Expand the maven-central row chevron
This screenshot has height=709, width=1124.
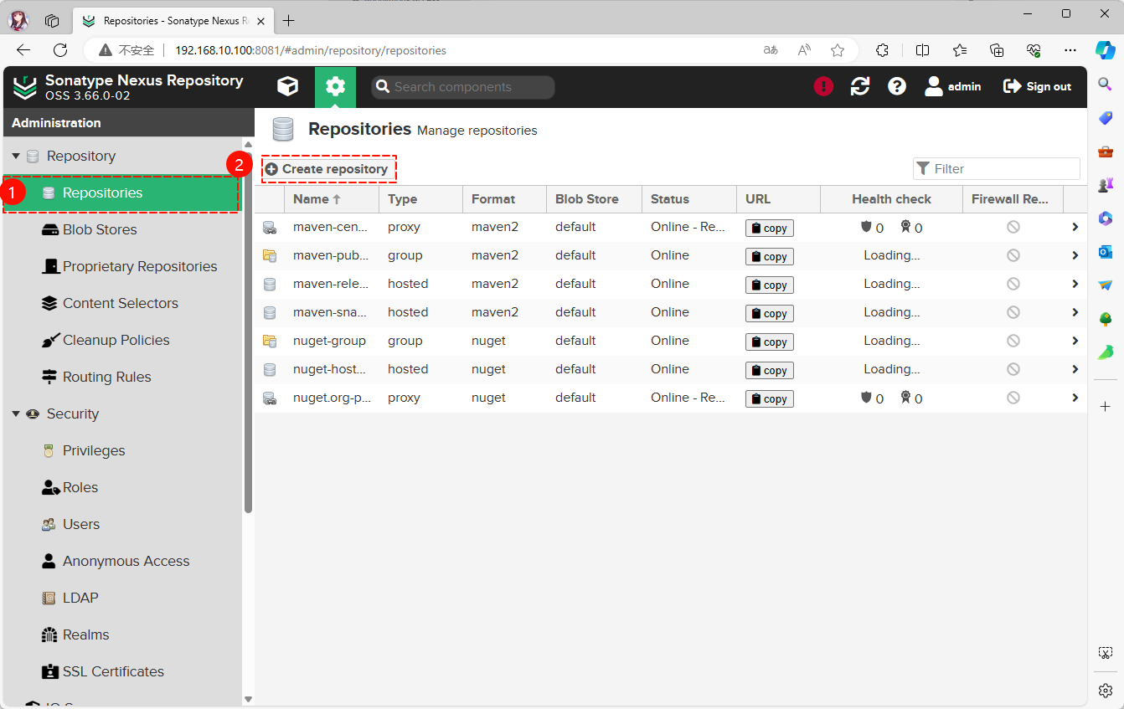[x=1075, y=227]
